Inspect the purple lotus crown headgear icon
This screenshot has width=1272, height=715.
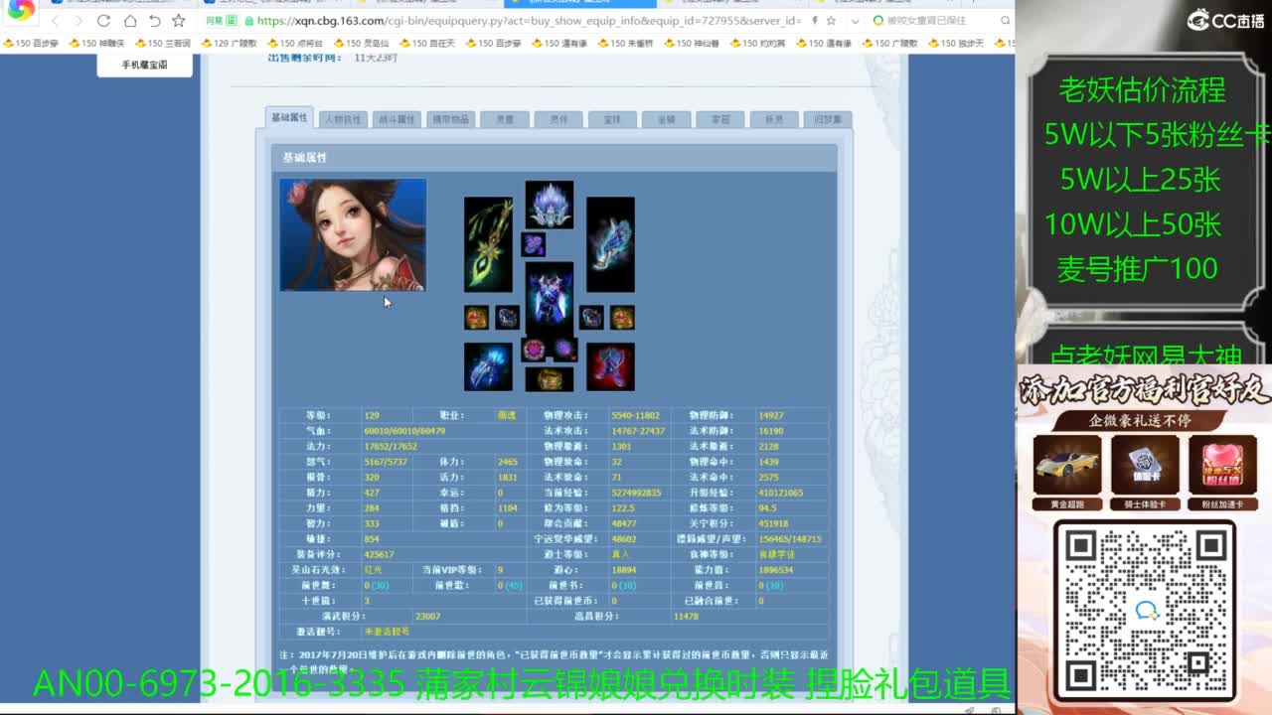point(550,205)
